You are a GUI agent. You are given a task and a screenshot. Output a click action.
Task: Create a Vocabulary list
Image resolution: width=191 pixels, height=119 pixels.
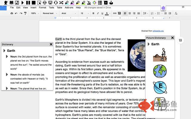point(100,3)
